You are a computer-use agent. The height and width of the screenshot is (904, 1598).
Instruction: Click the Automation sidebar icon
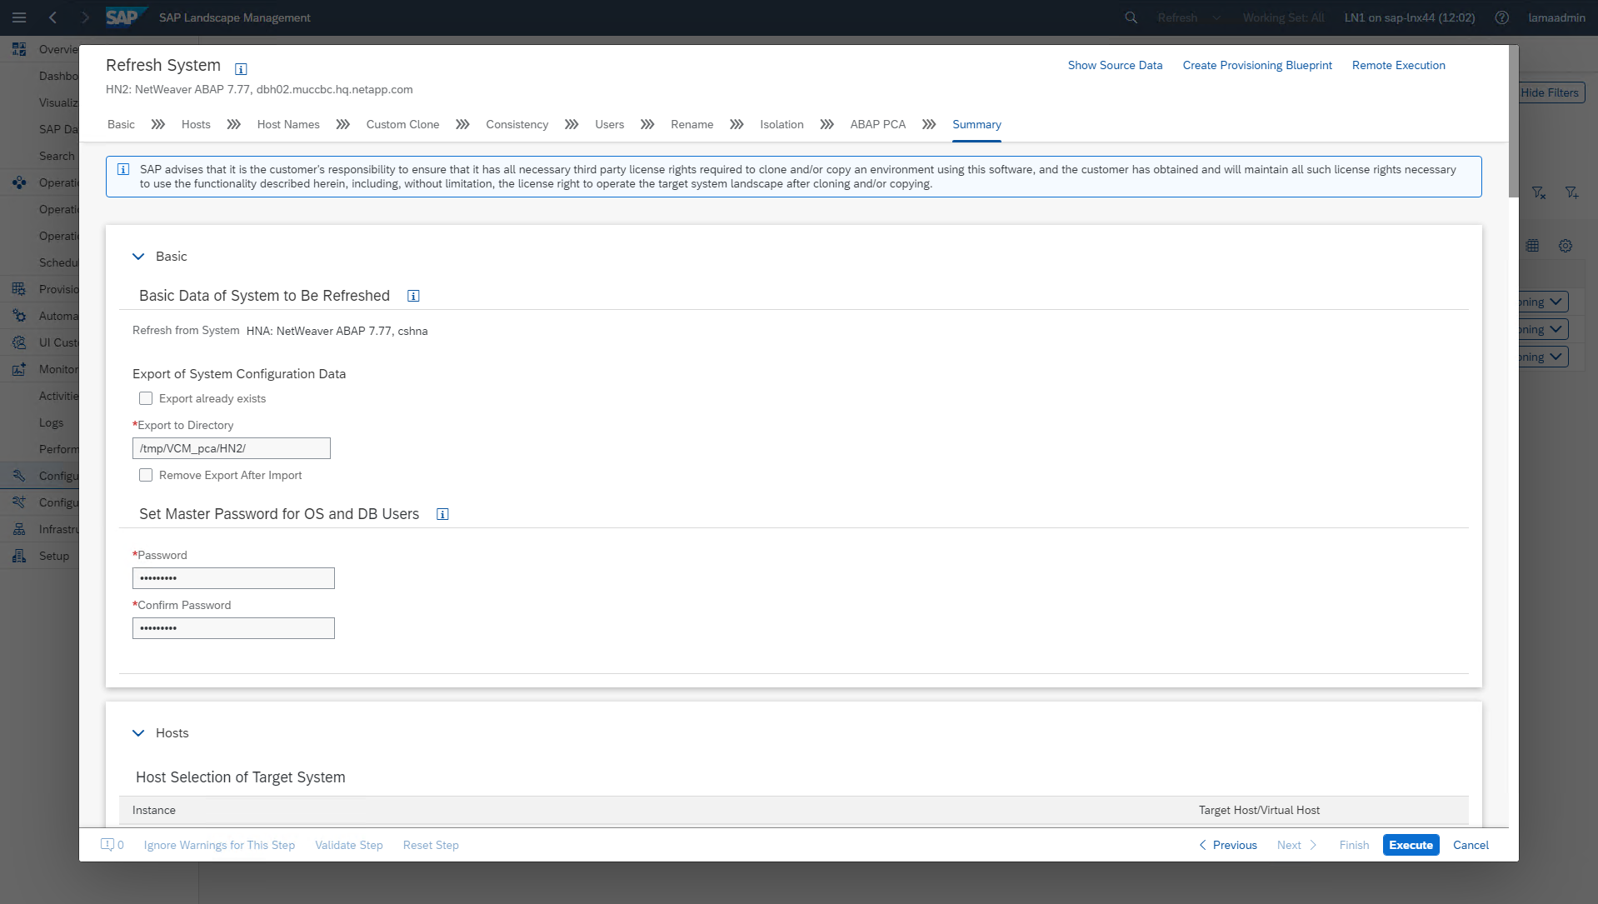pos(18,316)
